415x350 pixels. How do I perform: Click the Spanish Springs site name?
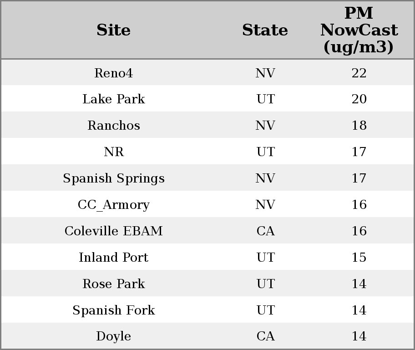pos(113,178)
